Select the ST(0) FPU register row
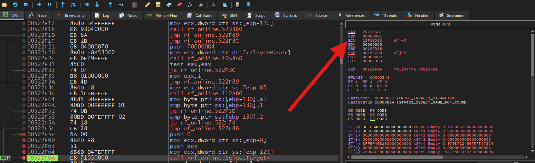The image size is (535, 163). click(x=421, y=127)
